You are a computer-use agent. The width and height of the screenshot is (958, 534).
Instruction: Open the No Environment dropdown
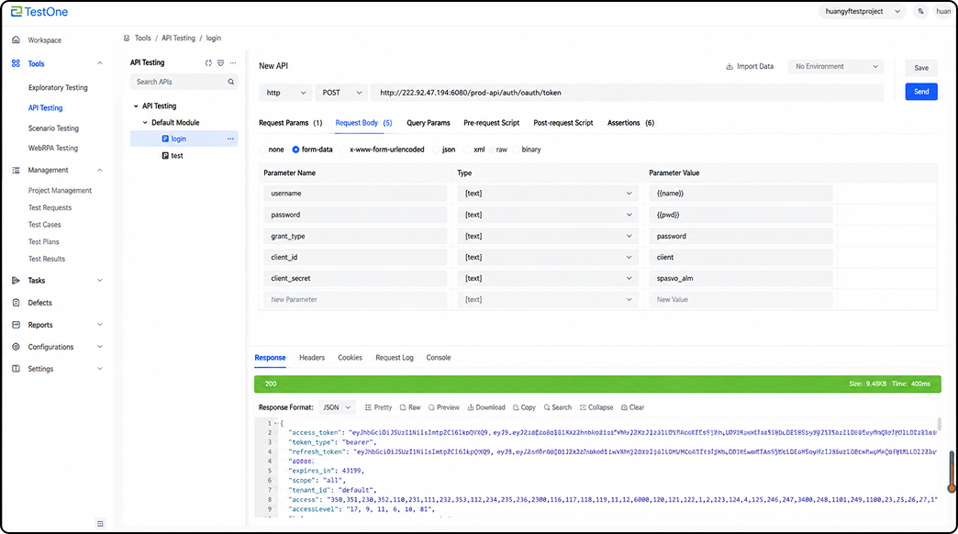[x=836, y=67]
